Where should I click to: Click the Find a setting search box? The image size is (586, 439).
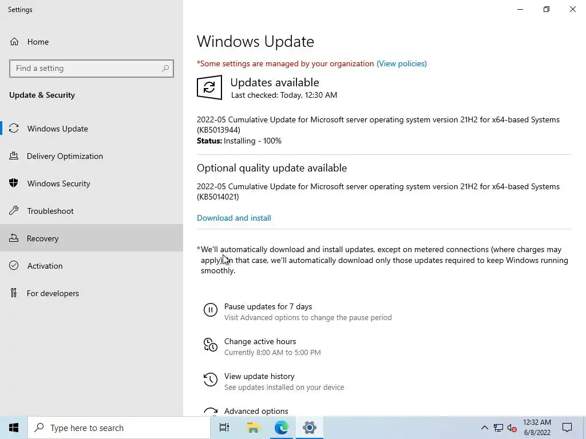pos(92,69)
